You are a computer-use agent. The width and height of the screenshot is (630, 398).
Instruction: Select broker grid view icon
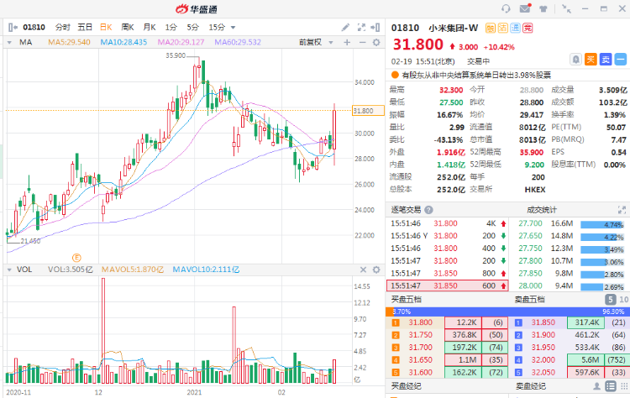click(x=624, y=386)
